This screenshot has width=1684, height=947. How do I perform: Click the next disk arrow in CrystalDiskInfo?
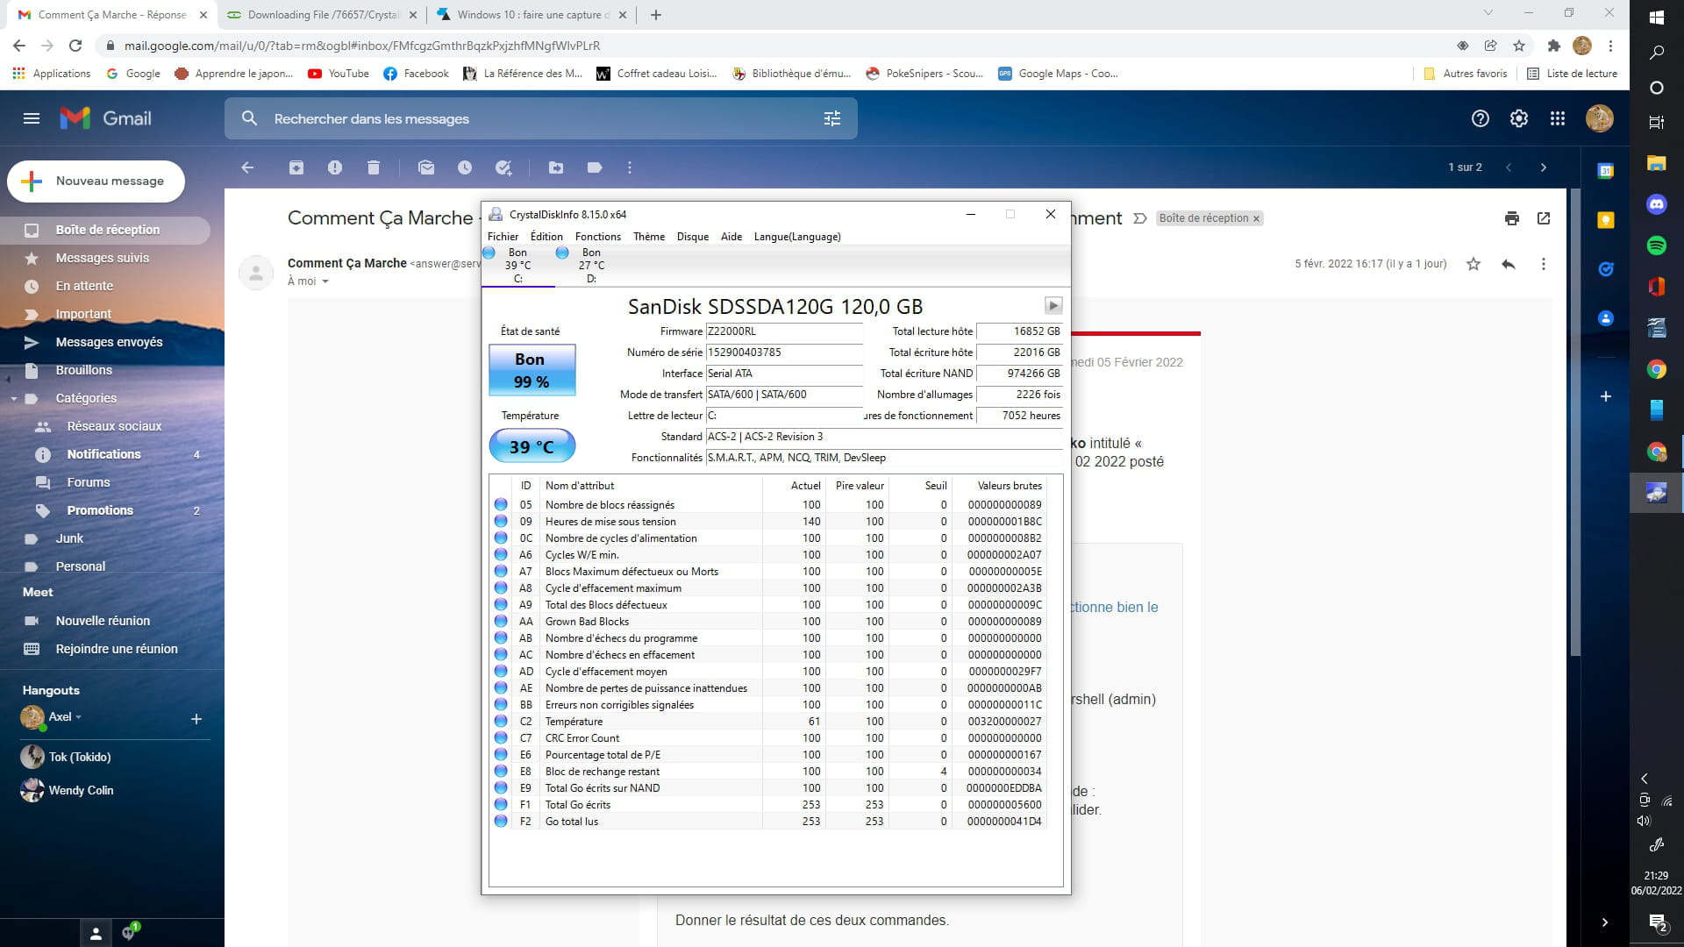pyautogui.click(x=1053, y=305)
